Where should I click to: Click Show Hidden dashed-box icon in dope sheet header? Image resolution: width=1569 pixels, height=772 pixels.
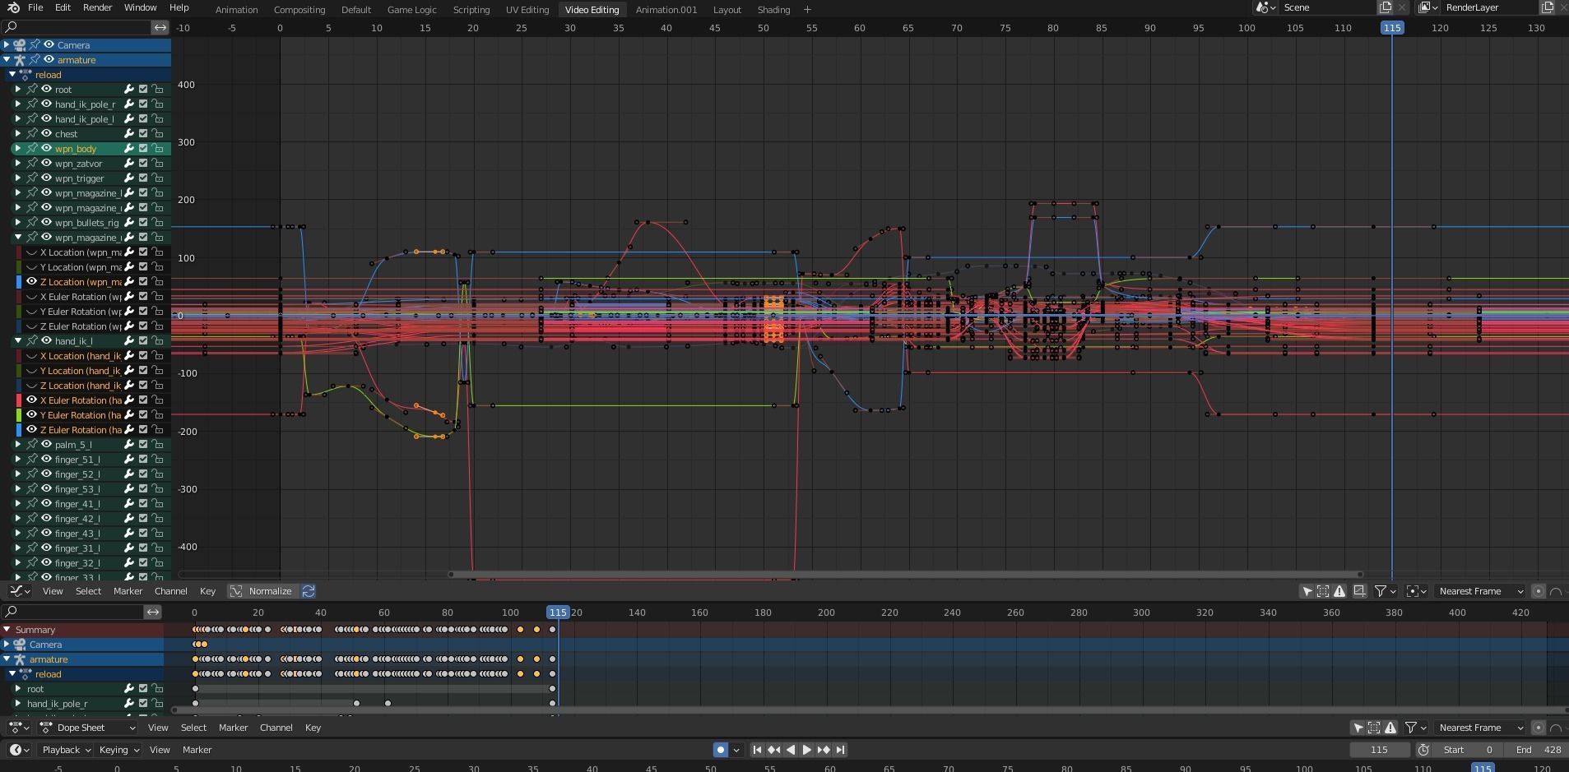click(1374, 728)
